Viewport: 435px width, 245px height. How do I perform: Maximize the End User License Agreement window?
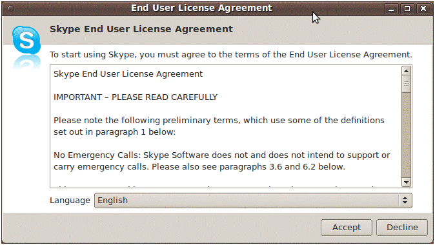[x=407, y=8]
